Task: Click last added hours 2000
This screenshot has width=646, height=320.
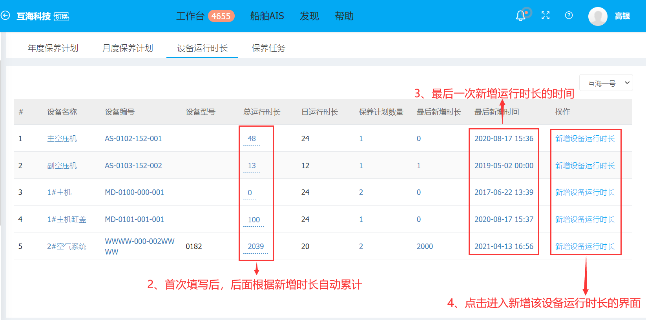Action: 425,246
